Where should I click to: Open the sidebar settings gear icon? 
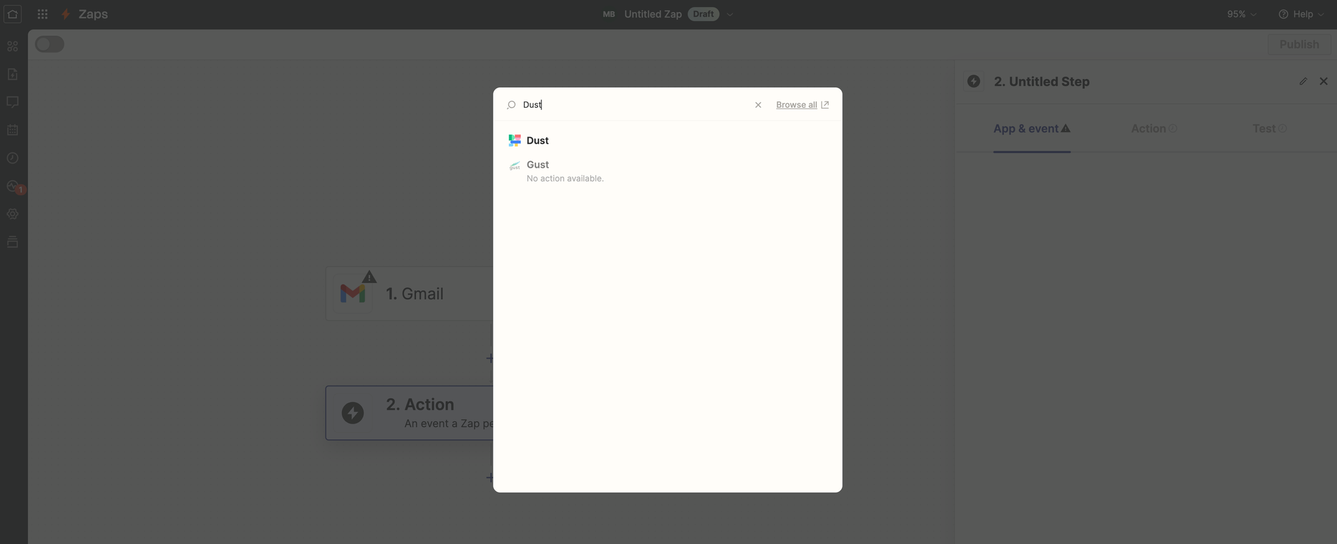pyautogui.click(x=13, y=214)
